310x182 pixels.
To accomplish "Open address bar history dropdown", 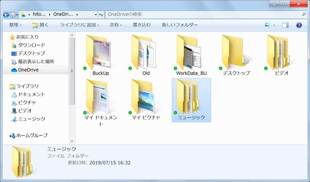I will (x=96, y=15).
